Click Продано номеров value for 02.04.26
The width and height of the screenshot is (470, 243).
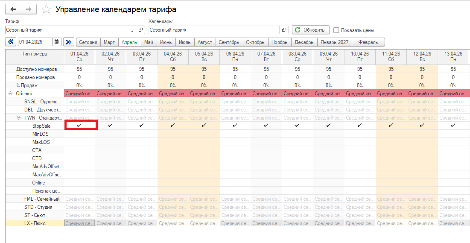[x=110, y=77]
